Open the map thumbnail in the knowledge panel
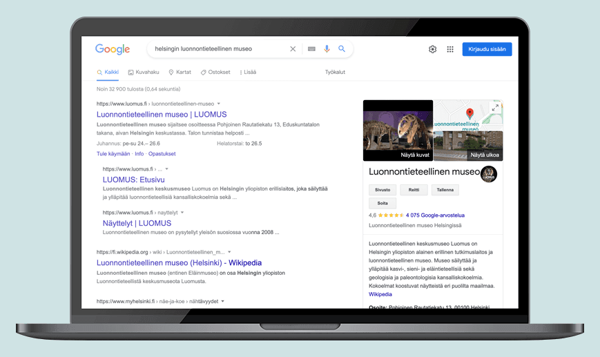The height and width of the screenshot is (357, 600). click(x=468, y=115)
